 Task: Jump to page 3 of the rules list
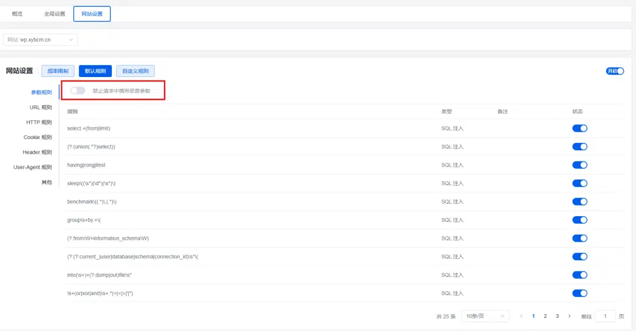557,316
